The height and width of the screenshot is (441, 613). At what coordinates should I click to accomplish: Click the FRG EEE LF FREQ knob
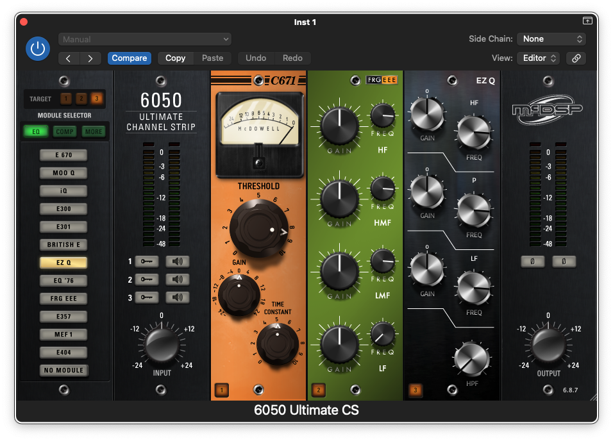click(x=383, y=334)
